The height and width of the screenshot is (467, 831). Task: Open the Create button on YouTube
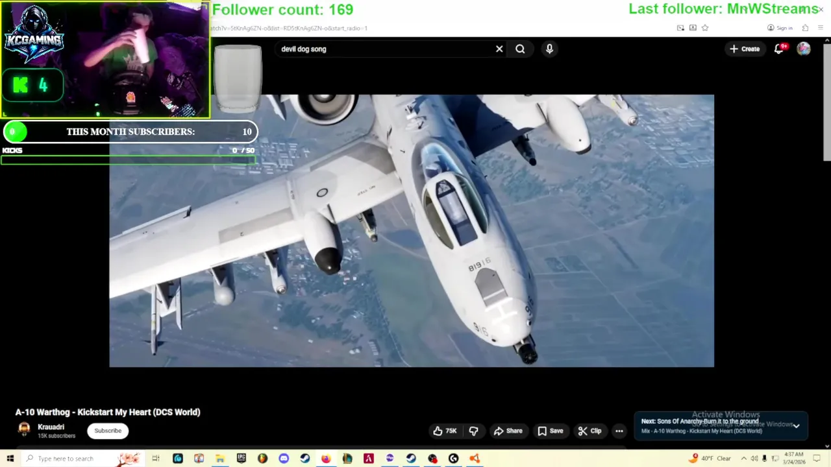(x=745, y=49)
